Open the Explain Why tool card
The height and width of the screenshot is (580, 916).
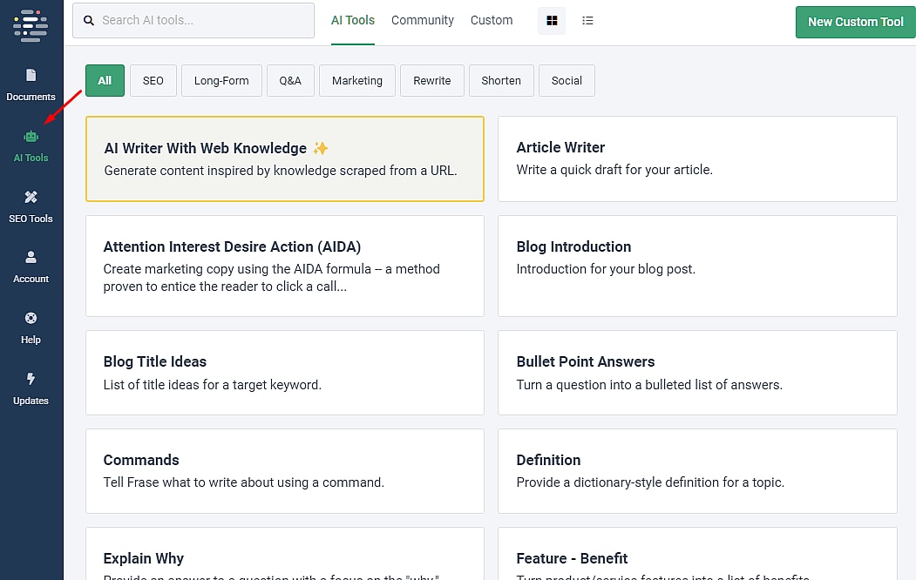coord(285,555)
